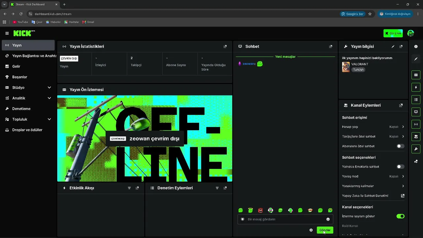Open the hamburger menu beside the Kick logo

click(x=7, y=33)
